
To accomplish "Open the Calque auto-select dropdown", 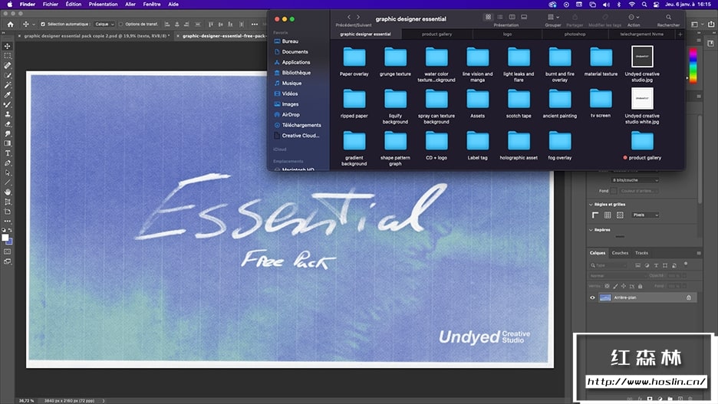I will pos(105,25).
